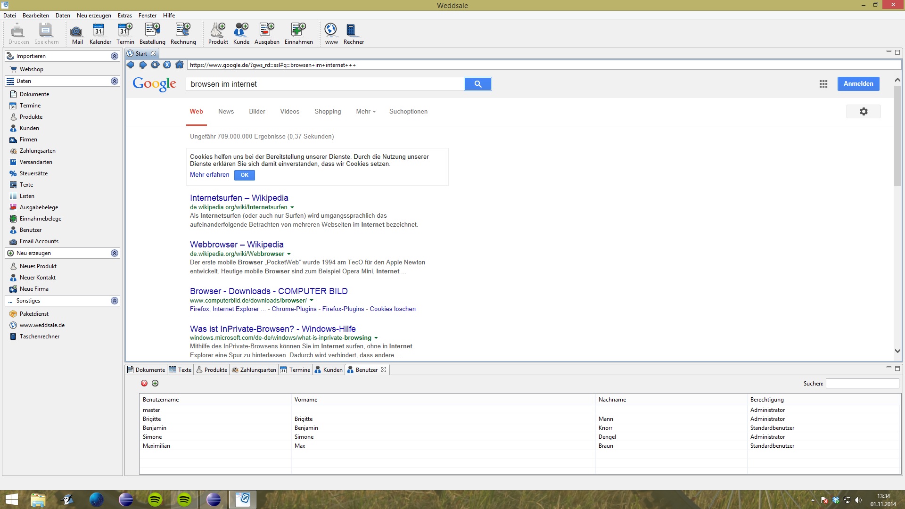Click the green add user icon
Screen dimensions: 905x509
[155, 383]
